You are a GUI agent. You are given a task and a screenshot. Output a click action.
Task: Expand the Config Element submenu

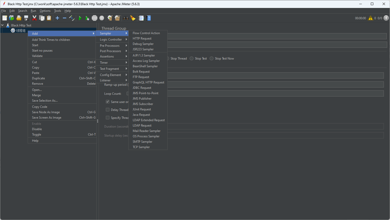point(112,75)
